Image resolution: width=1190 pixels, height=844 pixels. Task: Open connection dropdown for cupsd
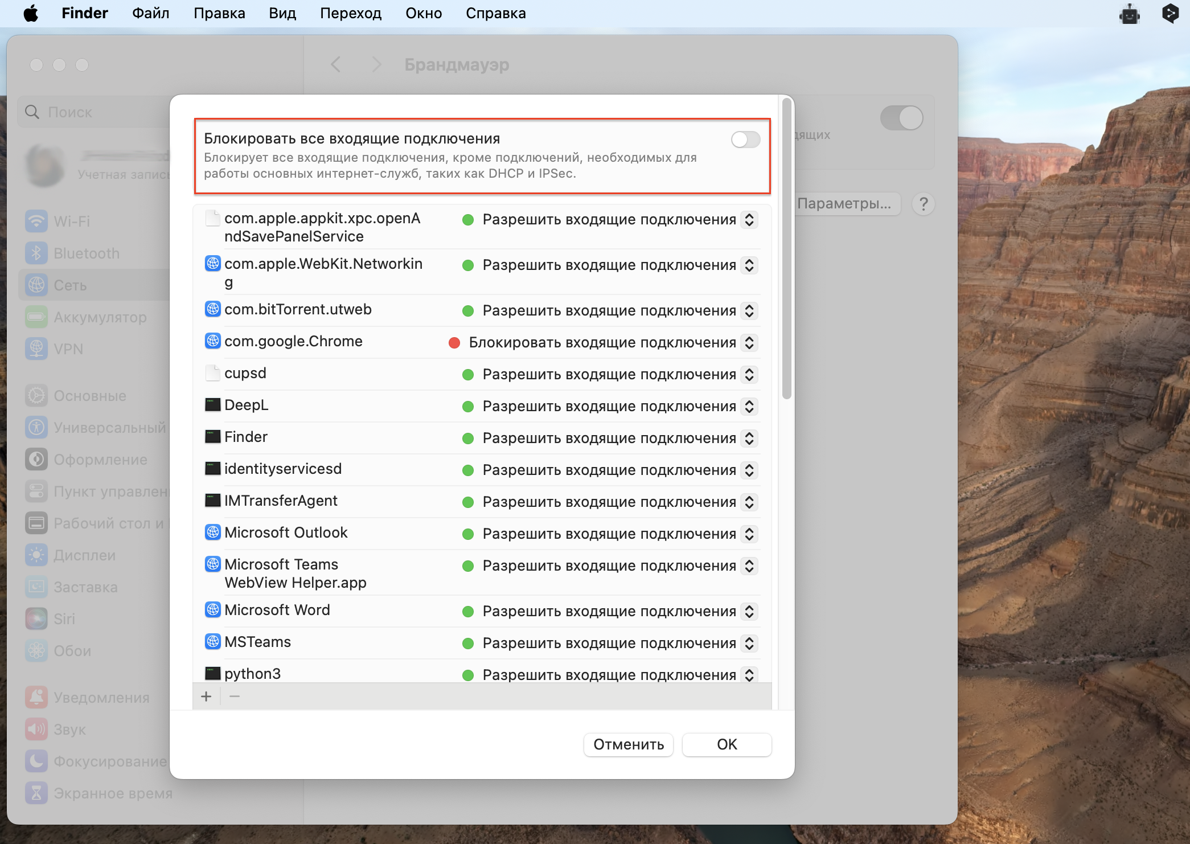tap(749, 374)
